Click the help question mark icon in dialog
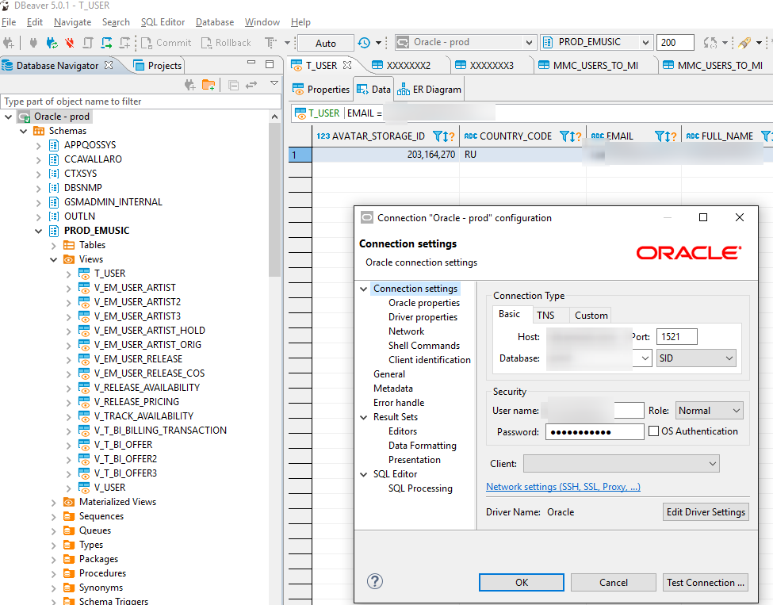The width and height of the screenshot is (773, 605). click(x=375, y=581)
